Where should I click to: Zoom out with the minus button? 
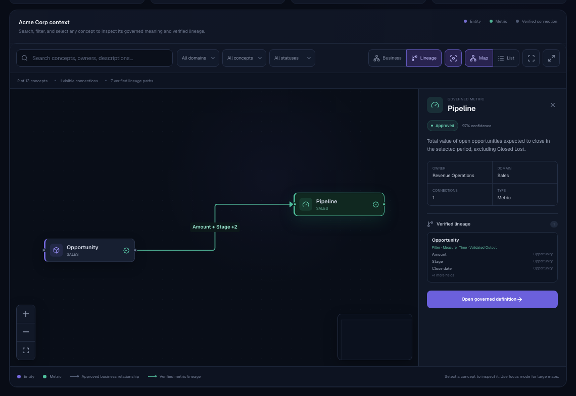pos(26,332)
